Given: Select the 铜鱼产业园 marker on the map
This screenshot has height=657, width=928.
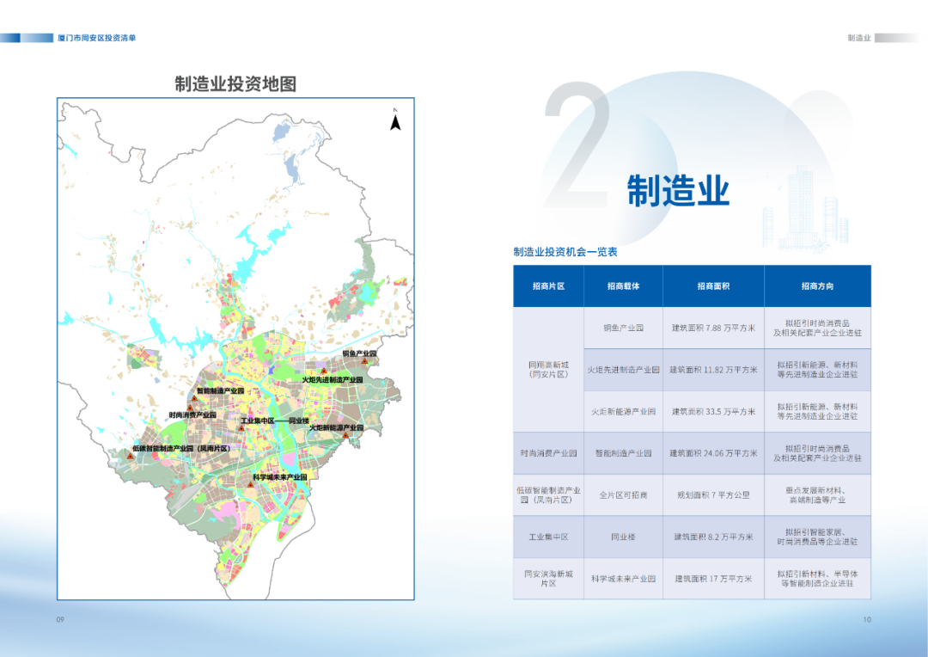Looking at the screenshot, I should point(364,360).
